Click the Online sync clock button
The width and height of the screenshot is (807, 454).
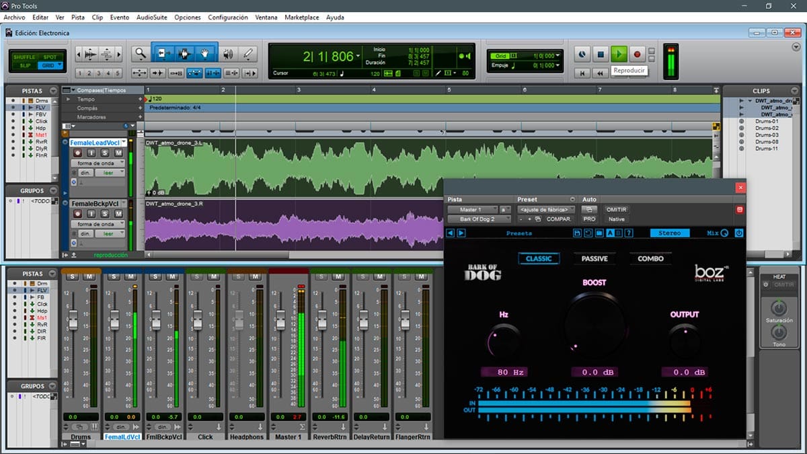pos(583,54)
